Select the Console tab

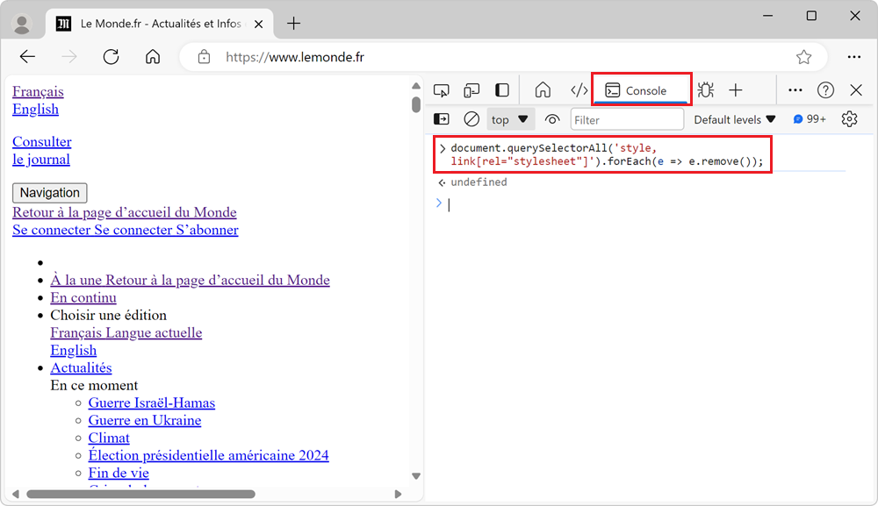641,90
